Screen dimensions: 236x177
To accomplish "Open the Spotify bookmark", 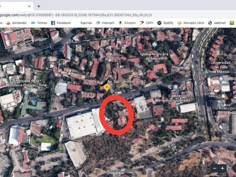I will (166, 23).
